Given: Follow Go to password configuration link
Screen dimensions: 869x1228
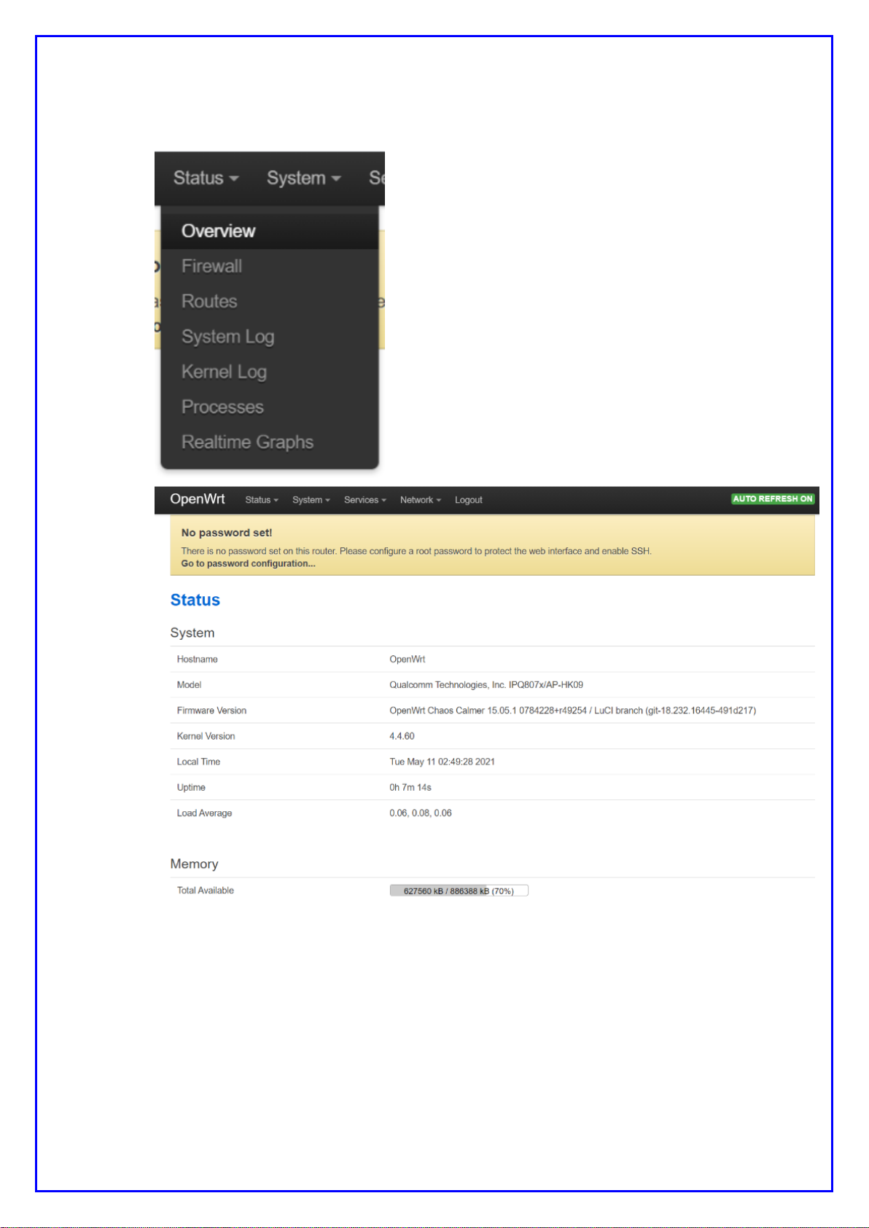Looking at the screenshot, I should [248, 563].
